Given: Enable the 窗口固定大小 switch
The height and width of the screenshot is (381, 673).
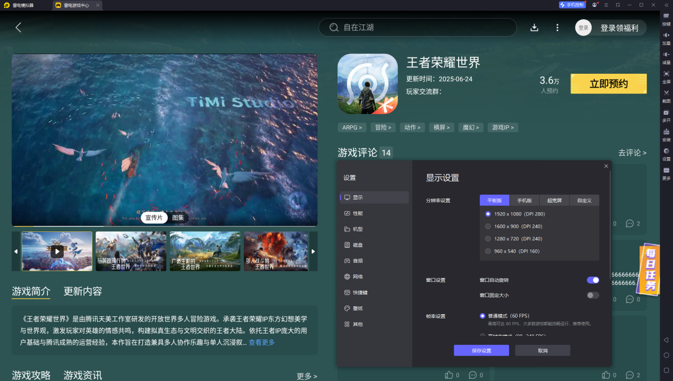Looking at the screenshot, I should (x=593, y=295).
